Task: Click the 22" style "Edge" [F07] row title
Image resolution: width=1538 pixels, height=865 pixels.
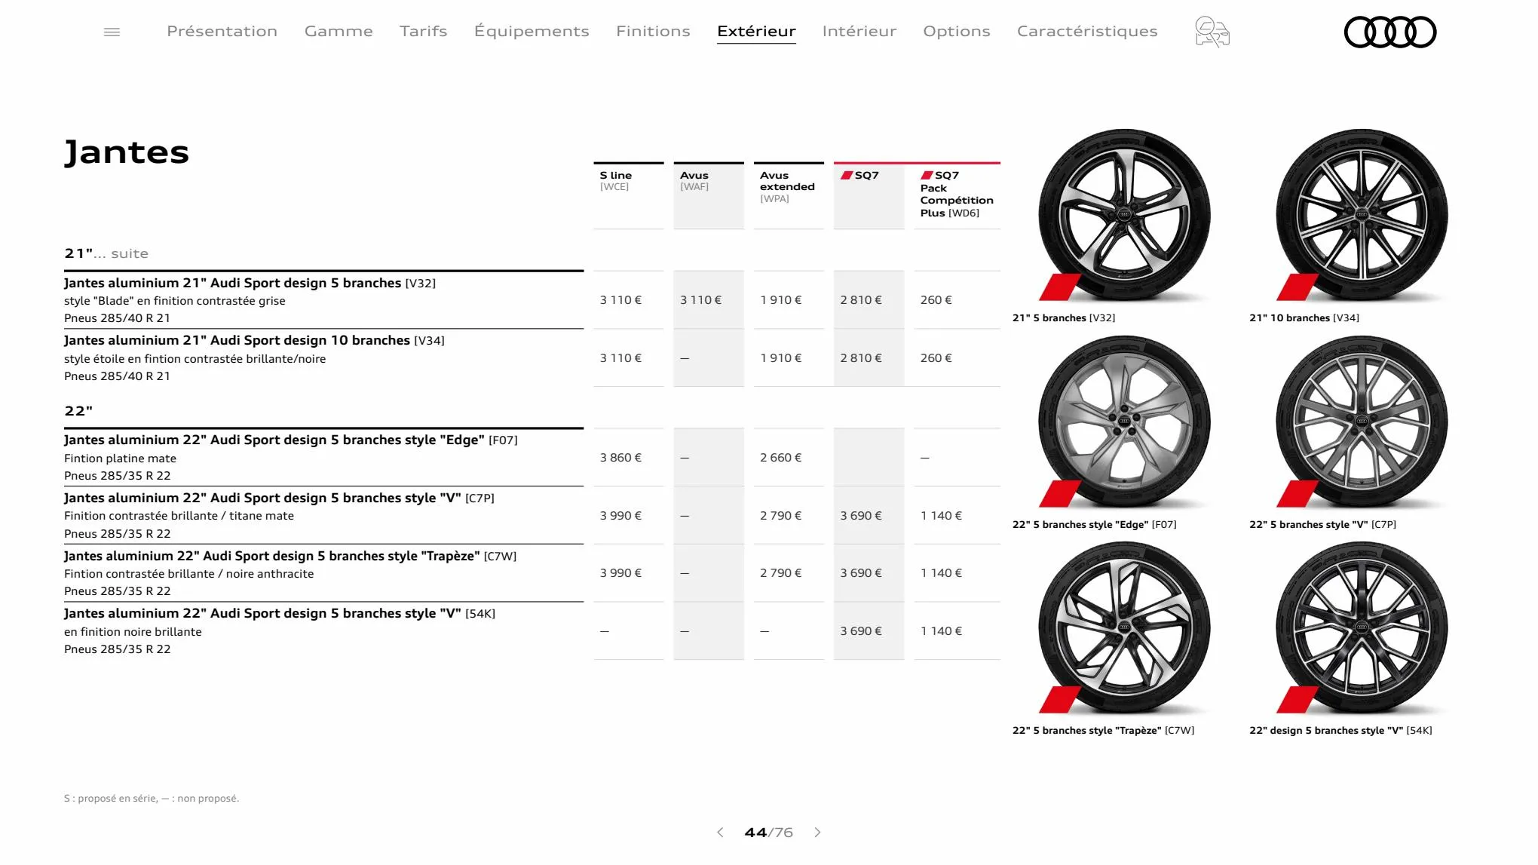Action: [x=290, y=440]
